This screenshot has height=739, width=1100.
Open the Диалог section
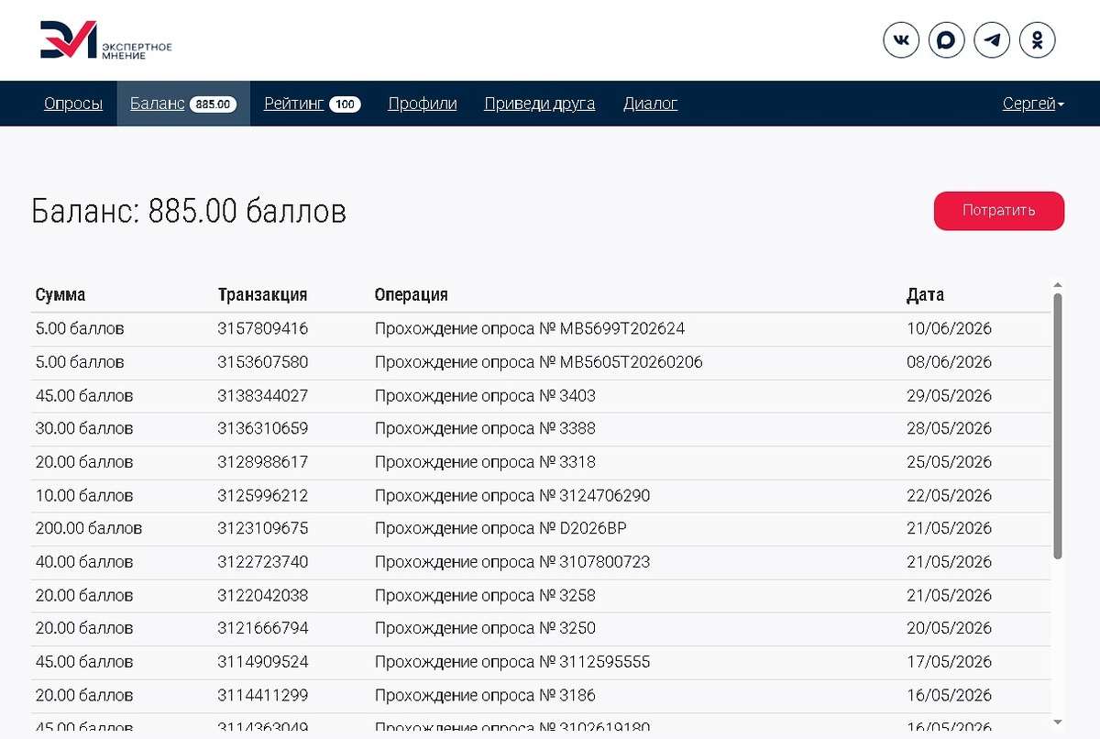click(x=651, y=104)
